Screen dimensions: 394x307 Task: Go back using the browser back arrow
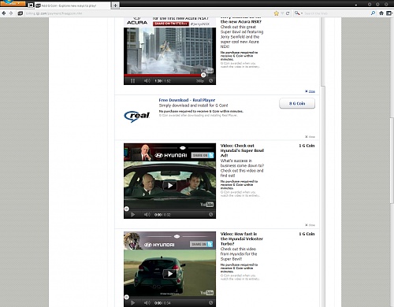4,13
